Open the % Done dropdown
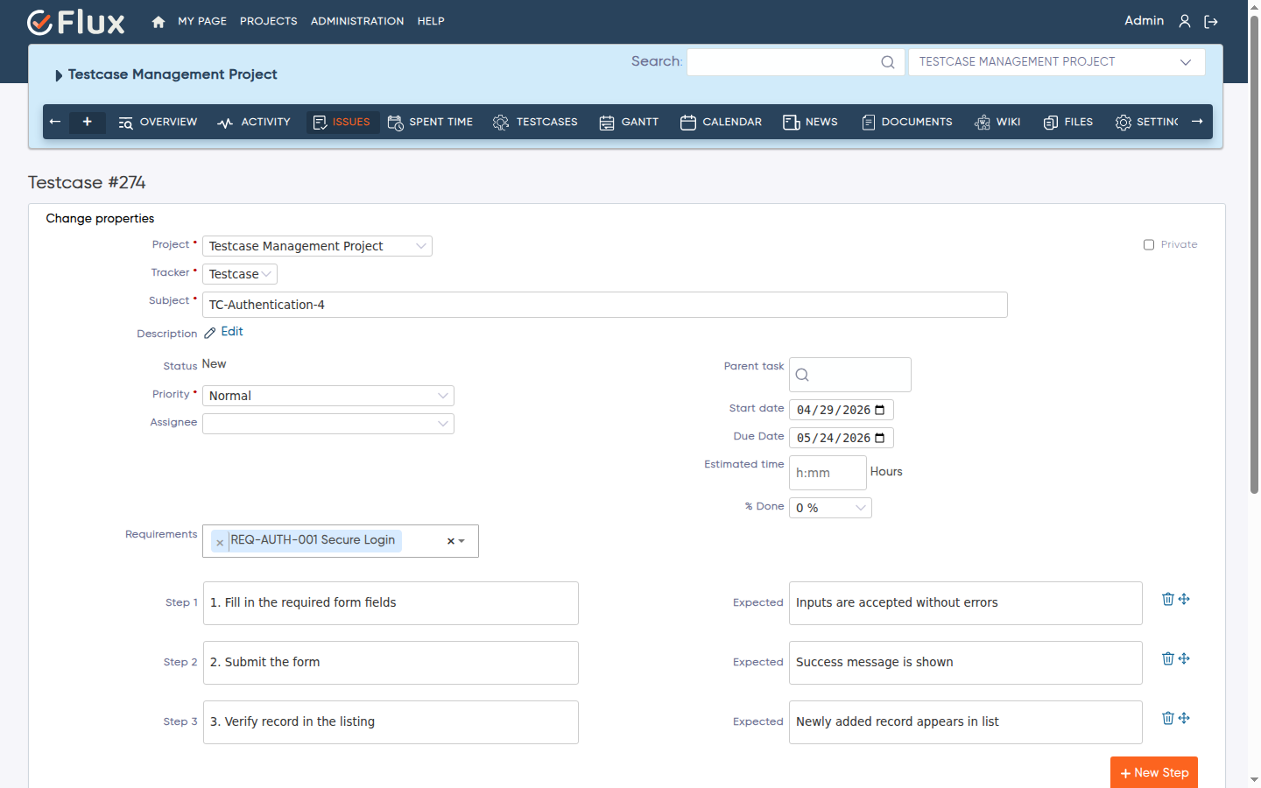 (830, 508)
